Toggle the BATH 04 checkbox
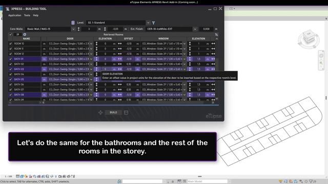The image size is (328, 184). pyautogui.click(x=10, y=74)
